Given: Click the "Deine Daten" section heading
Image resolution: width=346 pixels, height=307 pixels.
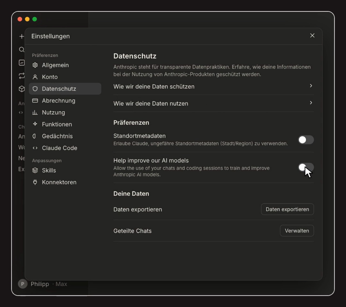Looking at the screenshot, I should point(131,194).
